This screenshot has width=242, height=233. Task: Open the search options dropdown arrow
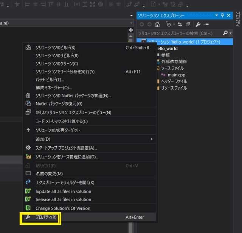(231, 33)
